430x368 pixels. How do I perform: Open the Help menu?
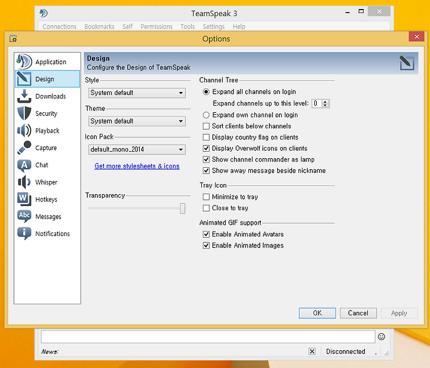point(239,27)
